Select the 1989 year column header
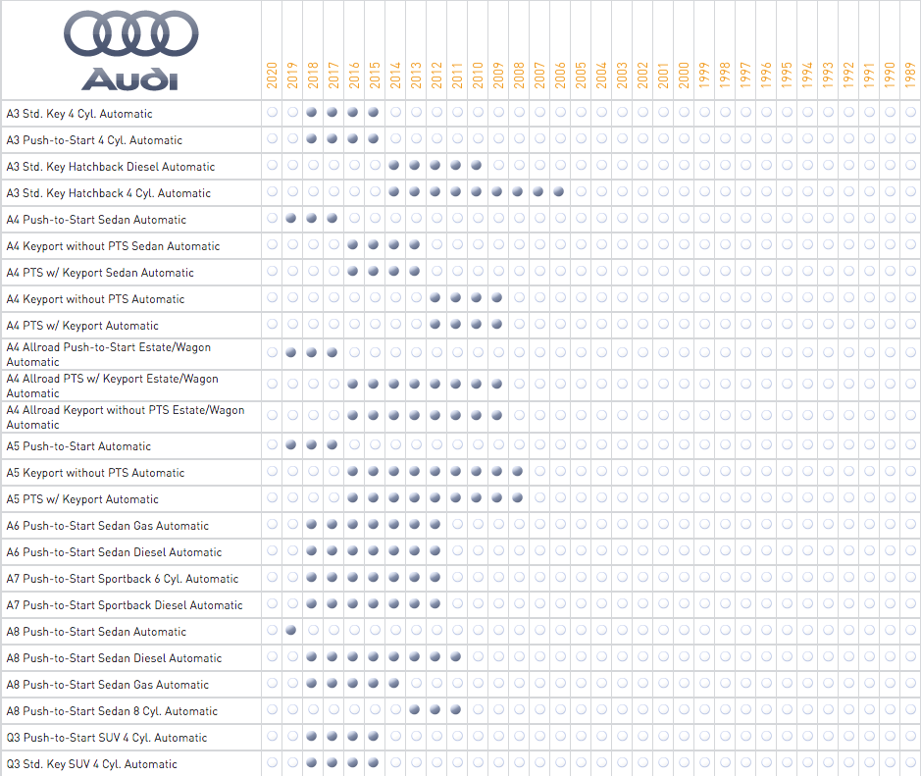This screenshot has width=921, height=776. (x=910, y=75)
